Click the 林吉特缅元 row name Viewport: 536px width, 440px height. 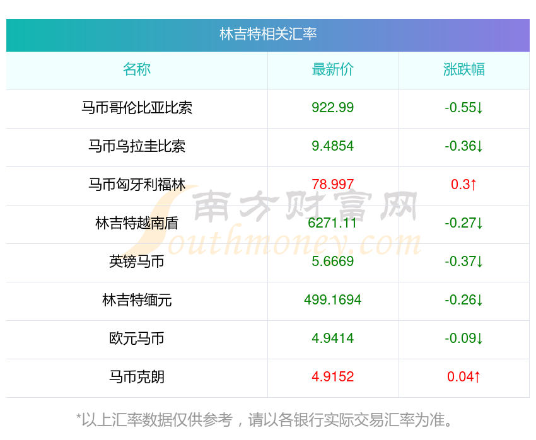point(137,300)
